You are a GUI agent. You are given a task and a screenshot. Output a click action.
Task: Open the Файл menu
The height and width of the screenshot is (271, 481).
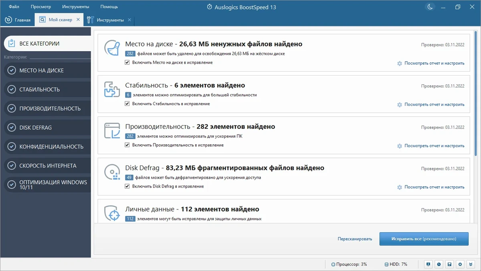14,7
